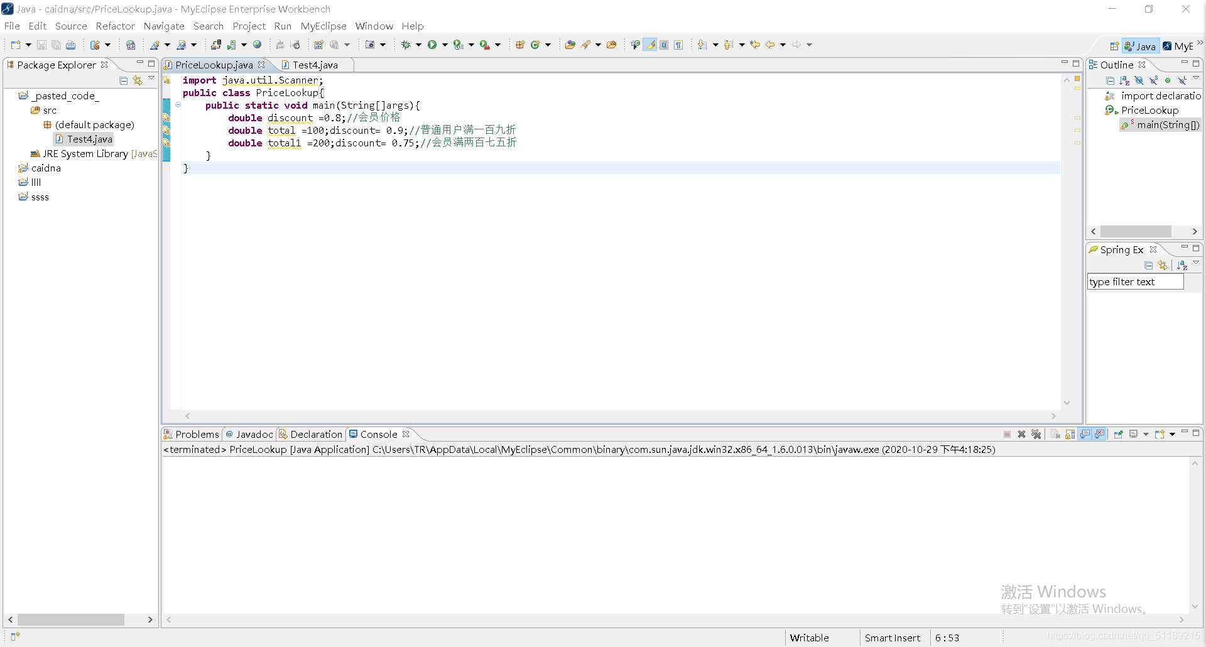
Task: Open Display Selected Console dropdown
Action: [1146, 434]
